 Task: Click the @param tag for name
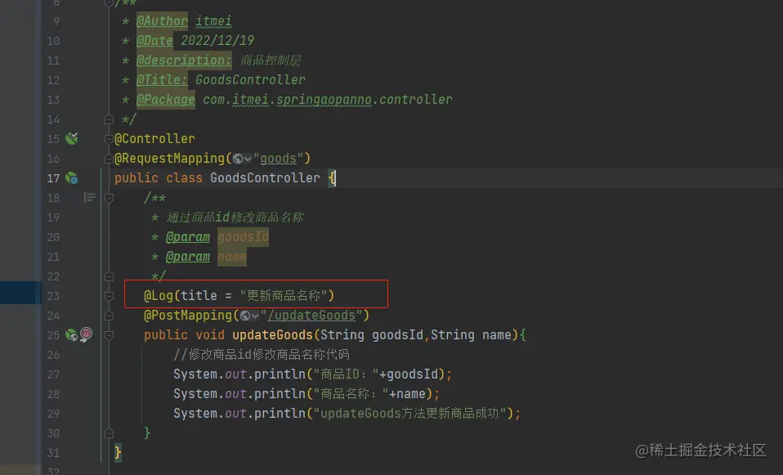click(x=188, y=256)
